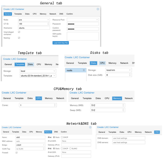Click the MAC address field showing auto

pyautogui.click(x=30, y=141)
